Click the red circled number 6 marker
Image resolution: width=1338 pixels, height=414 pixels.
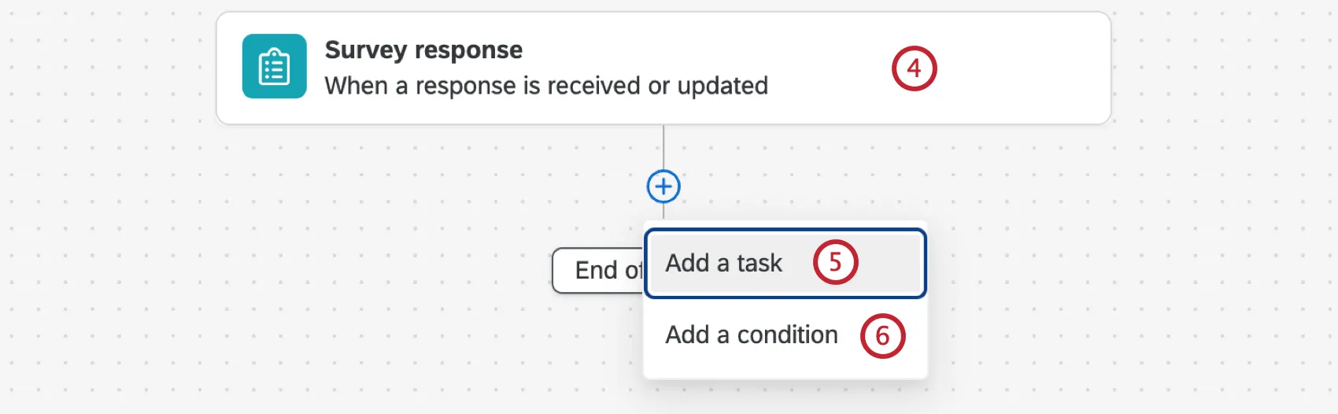tap(882, 336)
